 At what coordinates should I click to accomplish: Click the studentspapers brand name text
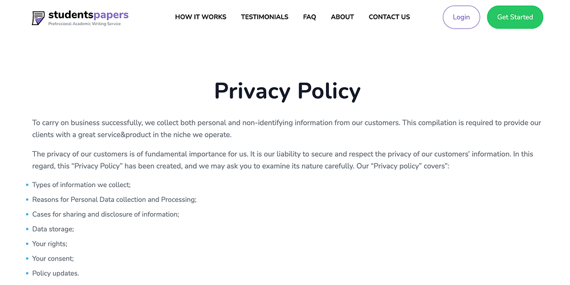coord(88,15)
